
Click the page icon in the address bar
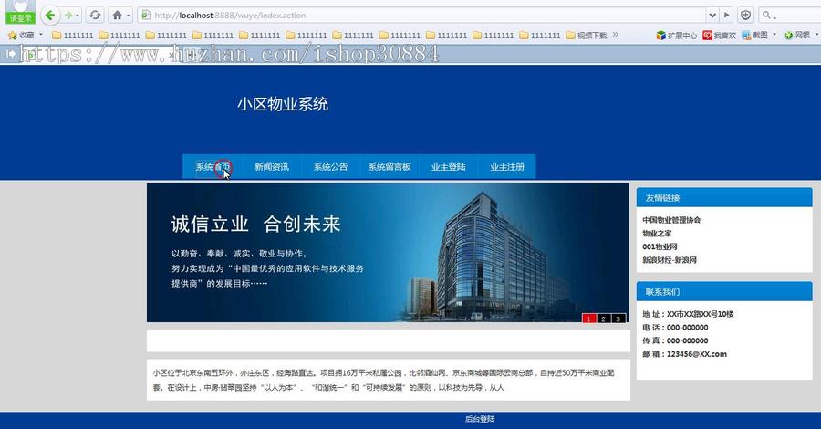146,16
